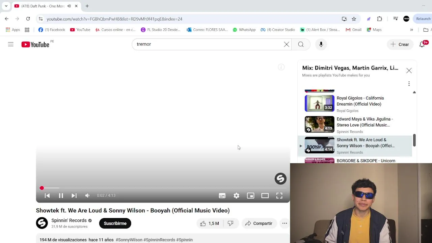Open the notifications bell

[x=422, y=44]
